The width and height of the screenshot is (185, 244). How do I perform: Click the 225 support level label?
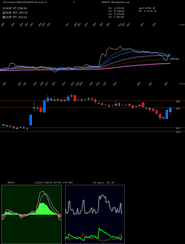pos(178,132)
